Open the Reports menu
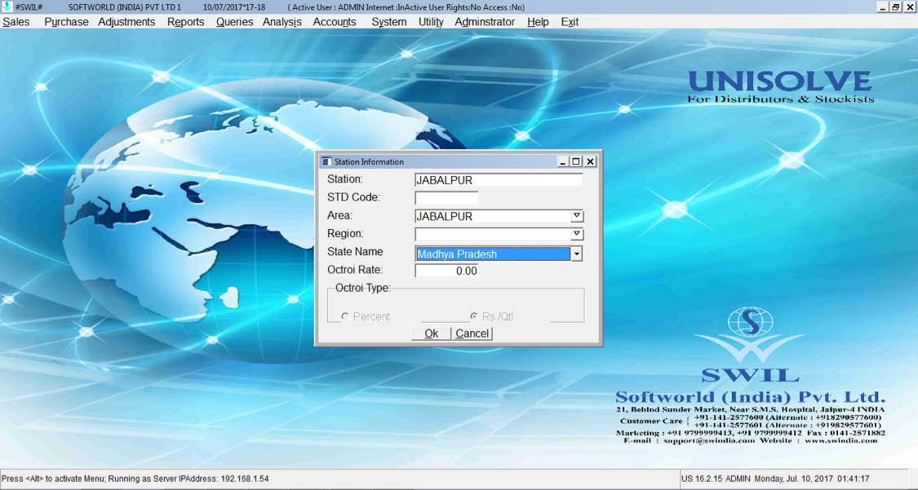Image resolution: width=918 pixels, height=490 pixels. point(185,22)
